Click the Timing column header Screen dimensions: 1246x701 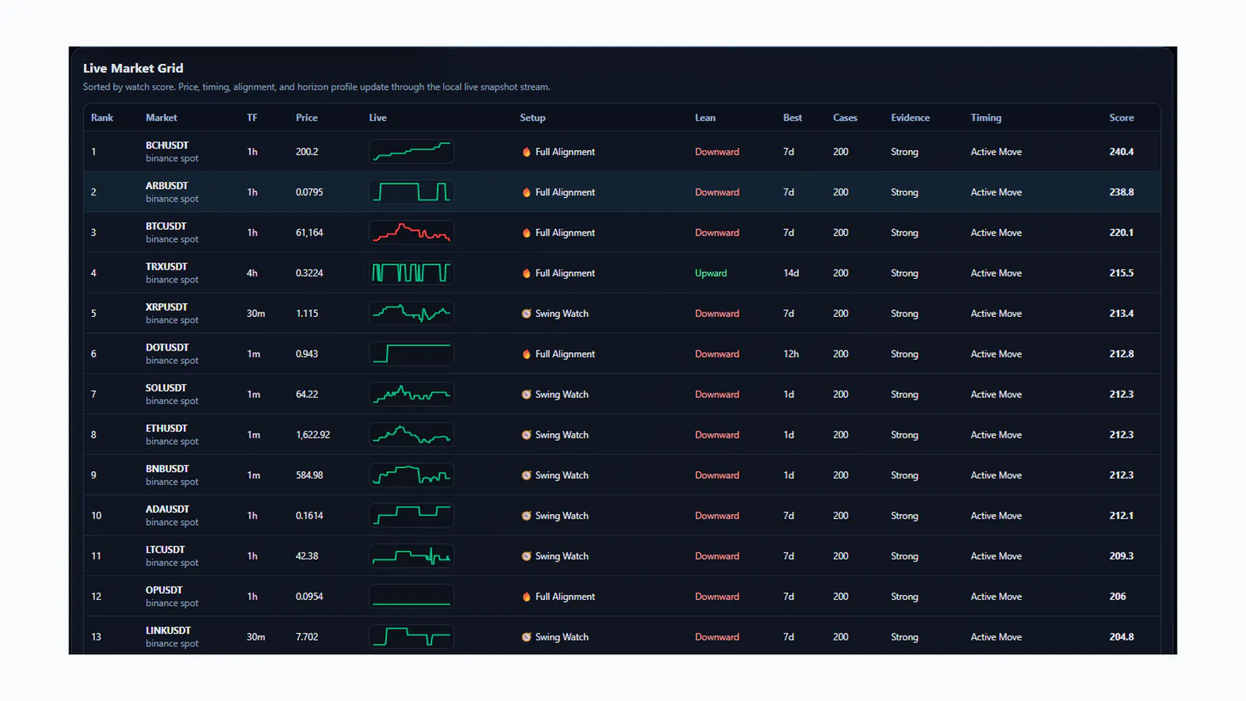(x=986, y=118)
